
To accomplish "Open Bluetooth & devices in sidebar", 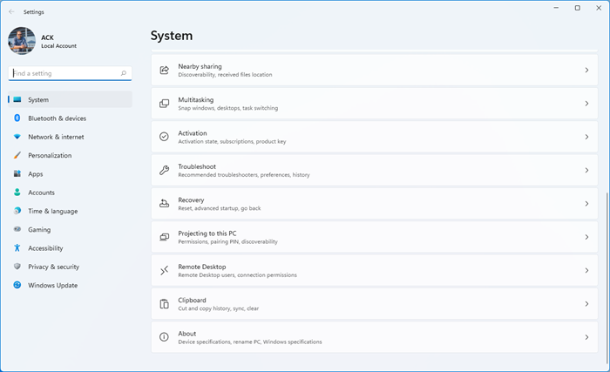I will 57,118.
